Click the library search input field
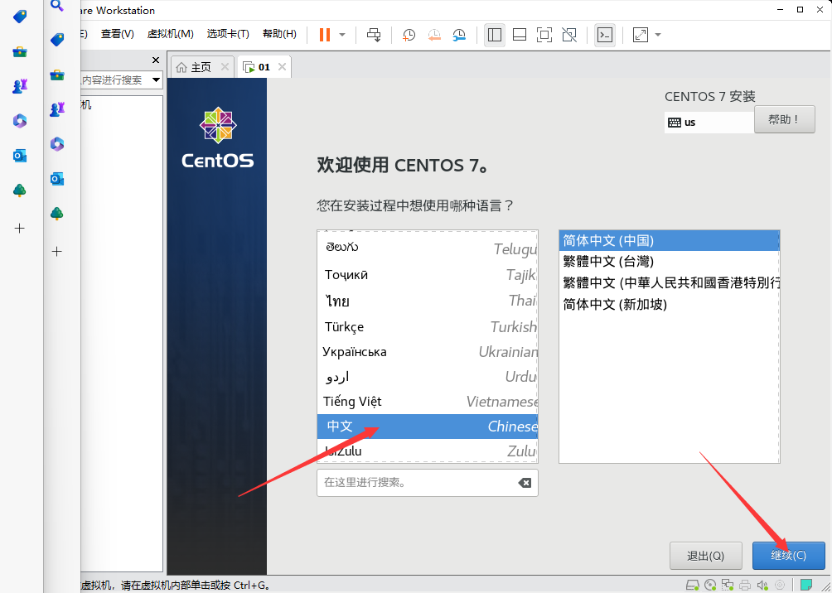The image size is (832, 593). (114, 80)
